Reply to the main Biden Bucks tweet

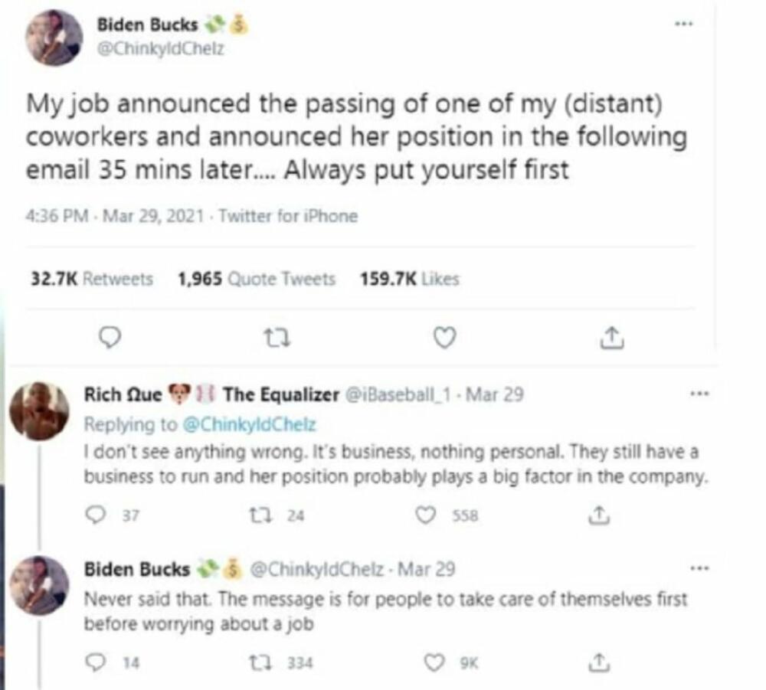(x=112, y=337)
